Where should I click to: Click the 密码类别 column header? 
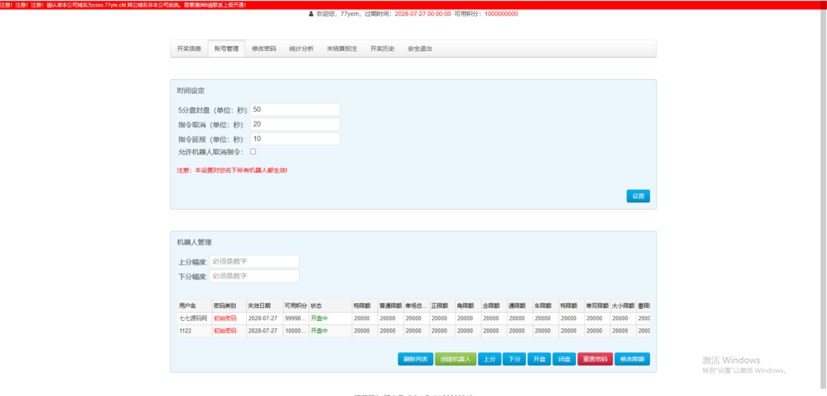229,306
